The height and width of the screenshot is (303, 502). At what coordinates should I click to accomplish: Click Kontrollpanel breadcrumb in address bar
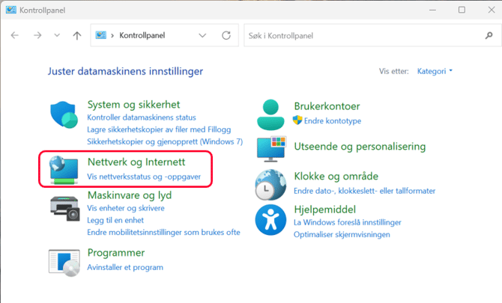tap(142, 35)
